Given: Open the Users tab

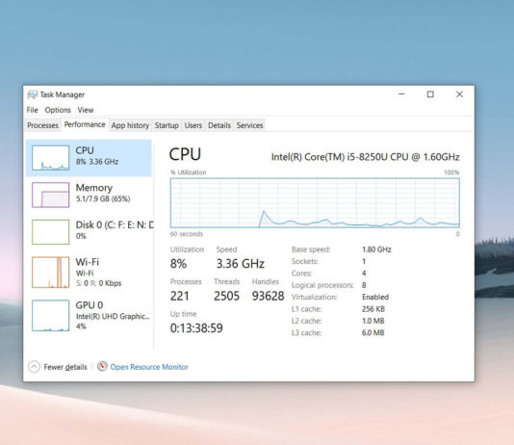Looking at the screenshot, I should pos(193,125).
